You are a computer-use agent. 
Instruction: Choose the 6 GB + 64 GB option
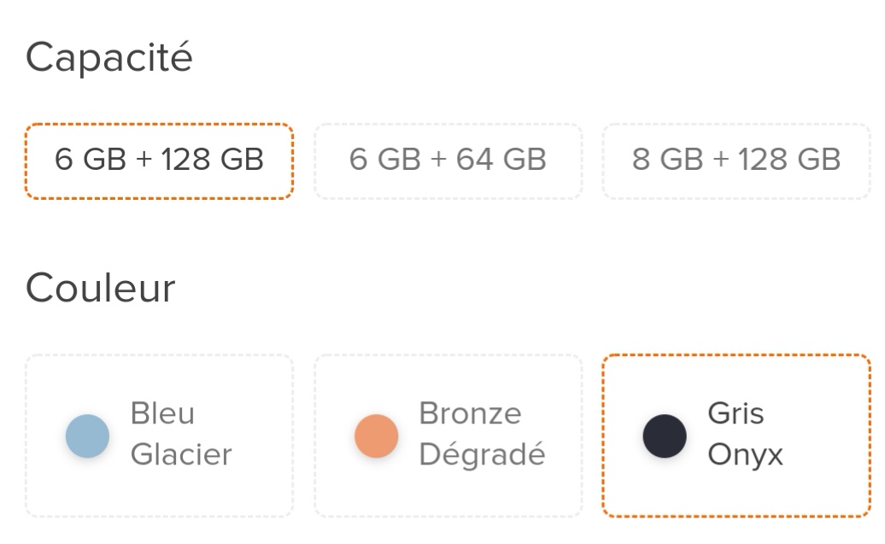point(448,161)
